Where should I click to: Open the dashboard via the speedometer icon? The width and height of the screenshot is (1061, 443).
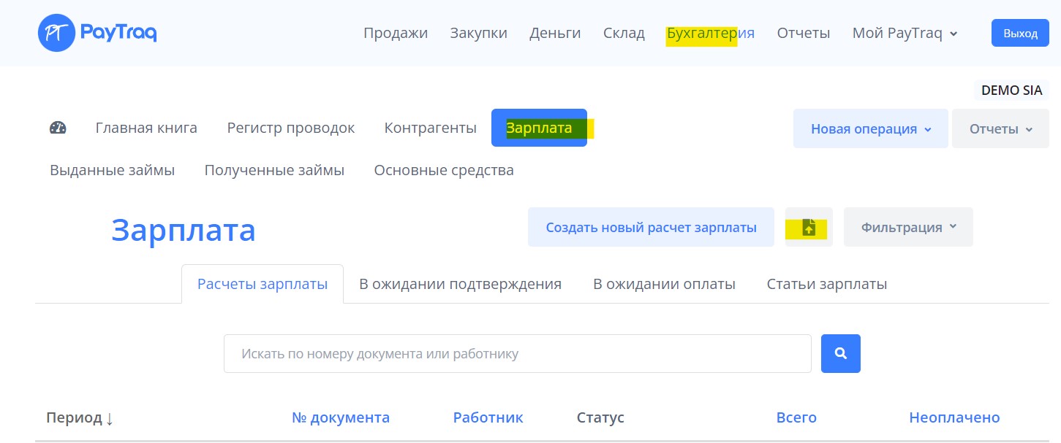point(58,128)
